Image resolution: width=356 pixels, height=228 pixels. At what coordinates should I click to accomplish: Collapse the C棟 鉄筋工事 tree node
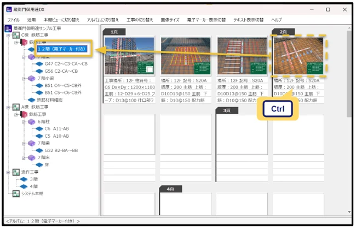pyautogui.click(x=8, y=35)
